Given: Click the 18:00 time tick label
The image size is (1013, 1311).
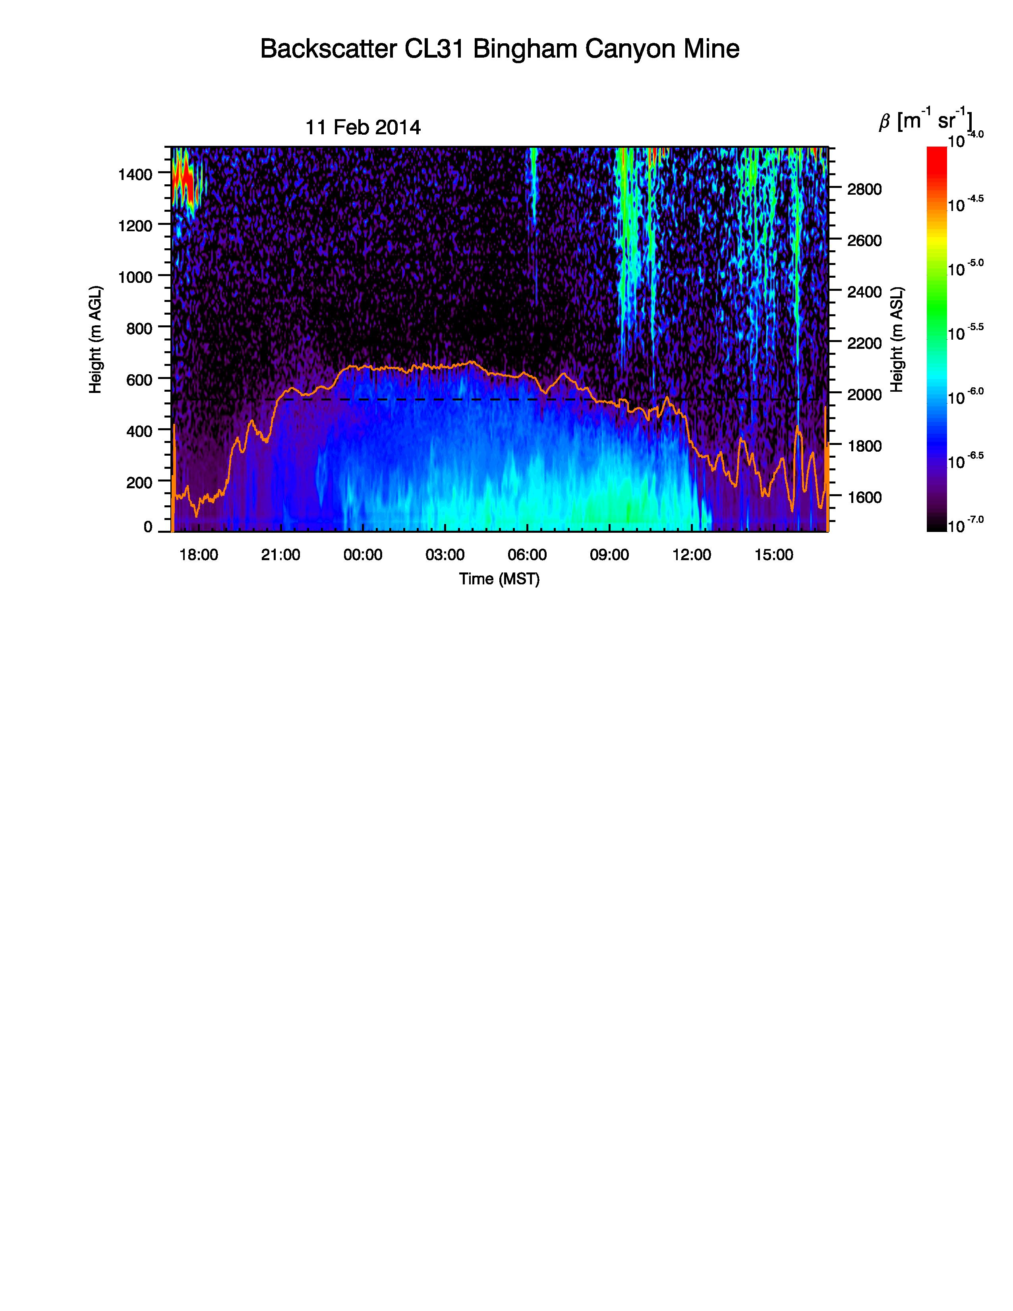Looking at the screenshot, I should coord(199,555).
